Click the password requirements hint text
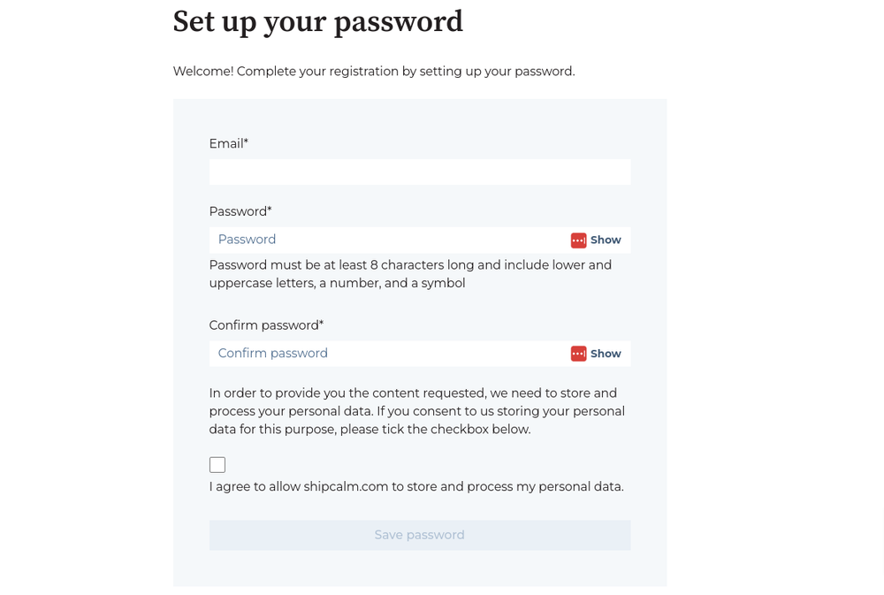Viewport: 884px width, 595px height. [410, 273]
